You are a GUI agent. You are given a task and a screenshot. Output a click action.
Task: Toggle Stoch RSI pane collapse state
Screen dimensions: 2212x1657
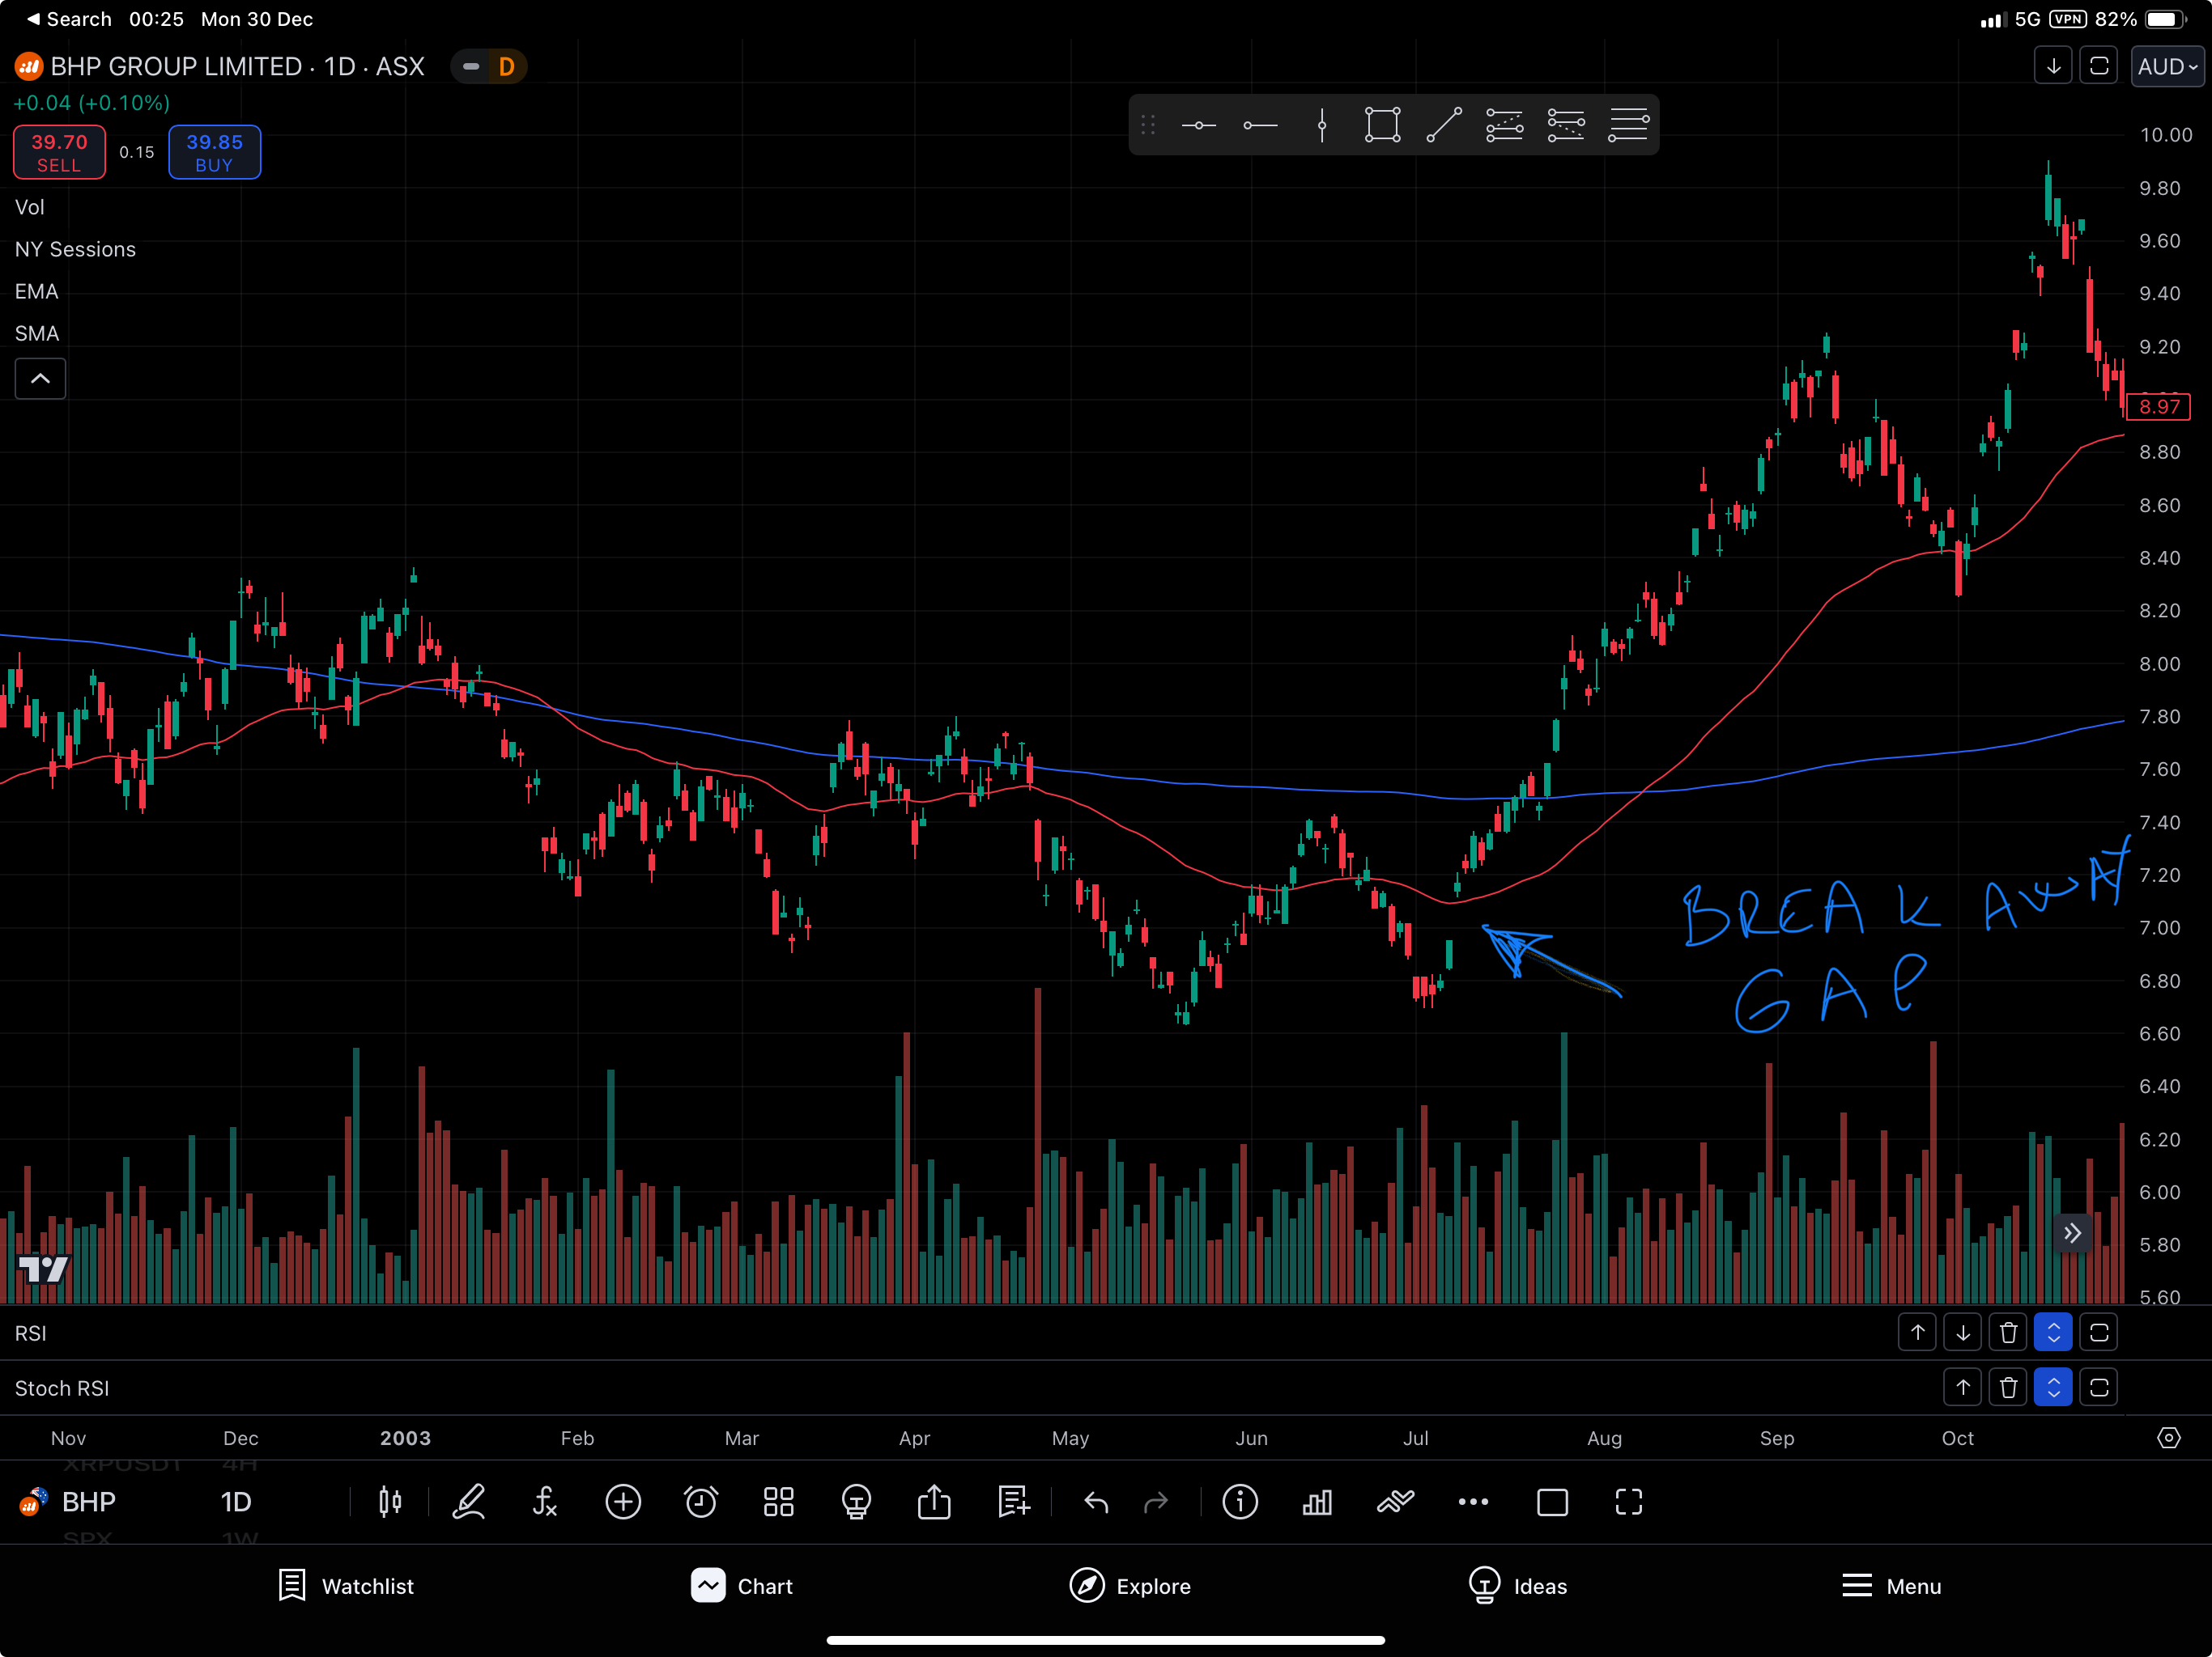(2053, 1387)
